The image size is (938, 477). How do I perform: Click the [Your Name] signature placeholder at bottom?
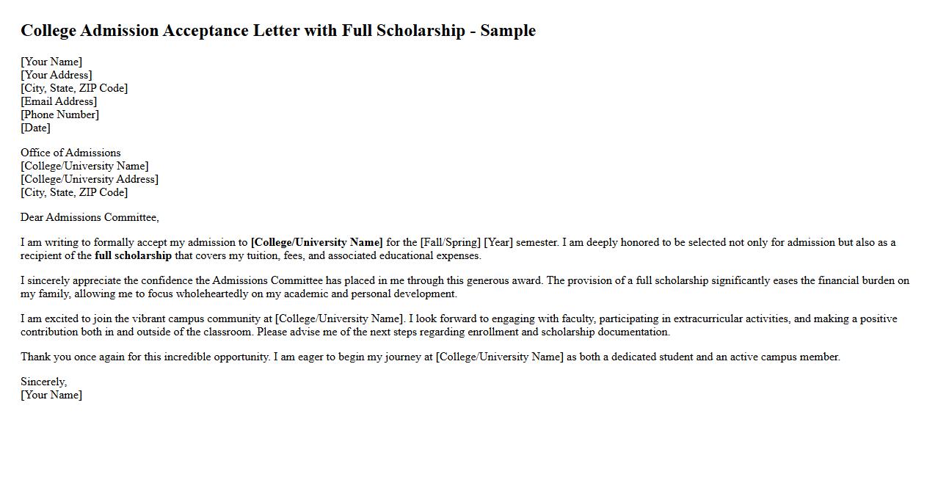(51, 395)
